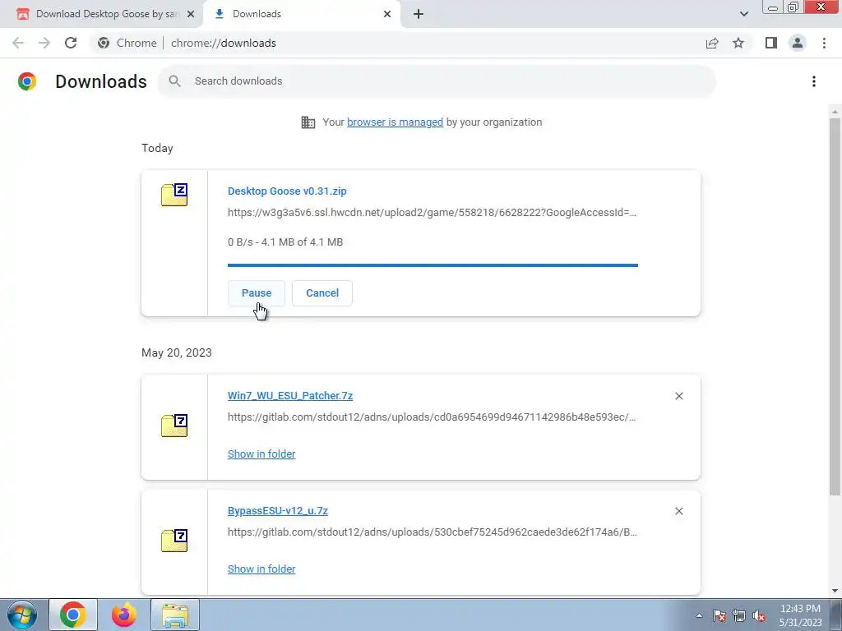Remove BypassESU-v12_u.7z from list
Viewport: 842px width, 631px height.
tap(678, 511)
